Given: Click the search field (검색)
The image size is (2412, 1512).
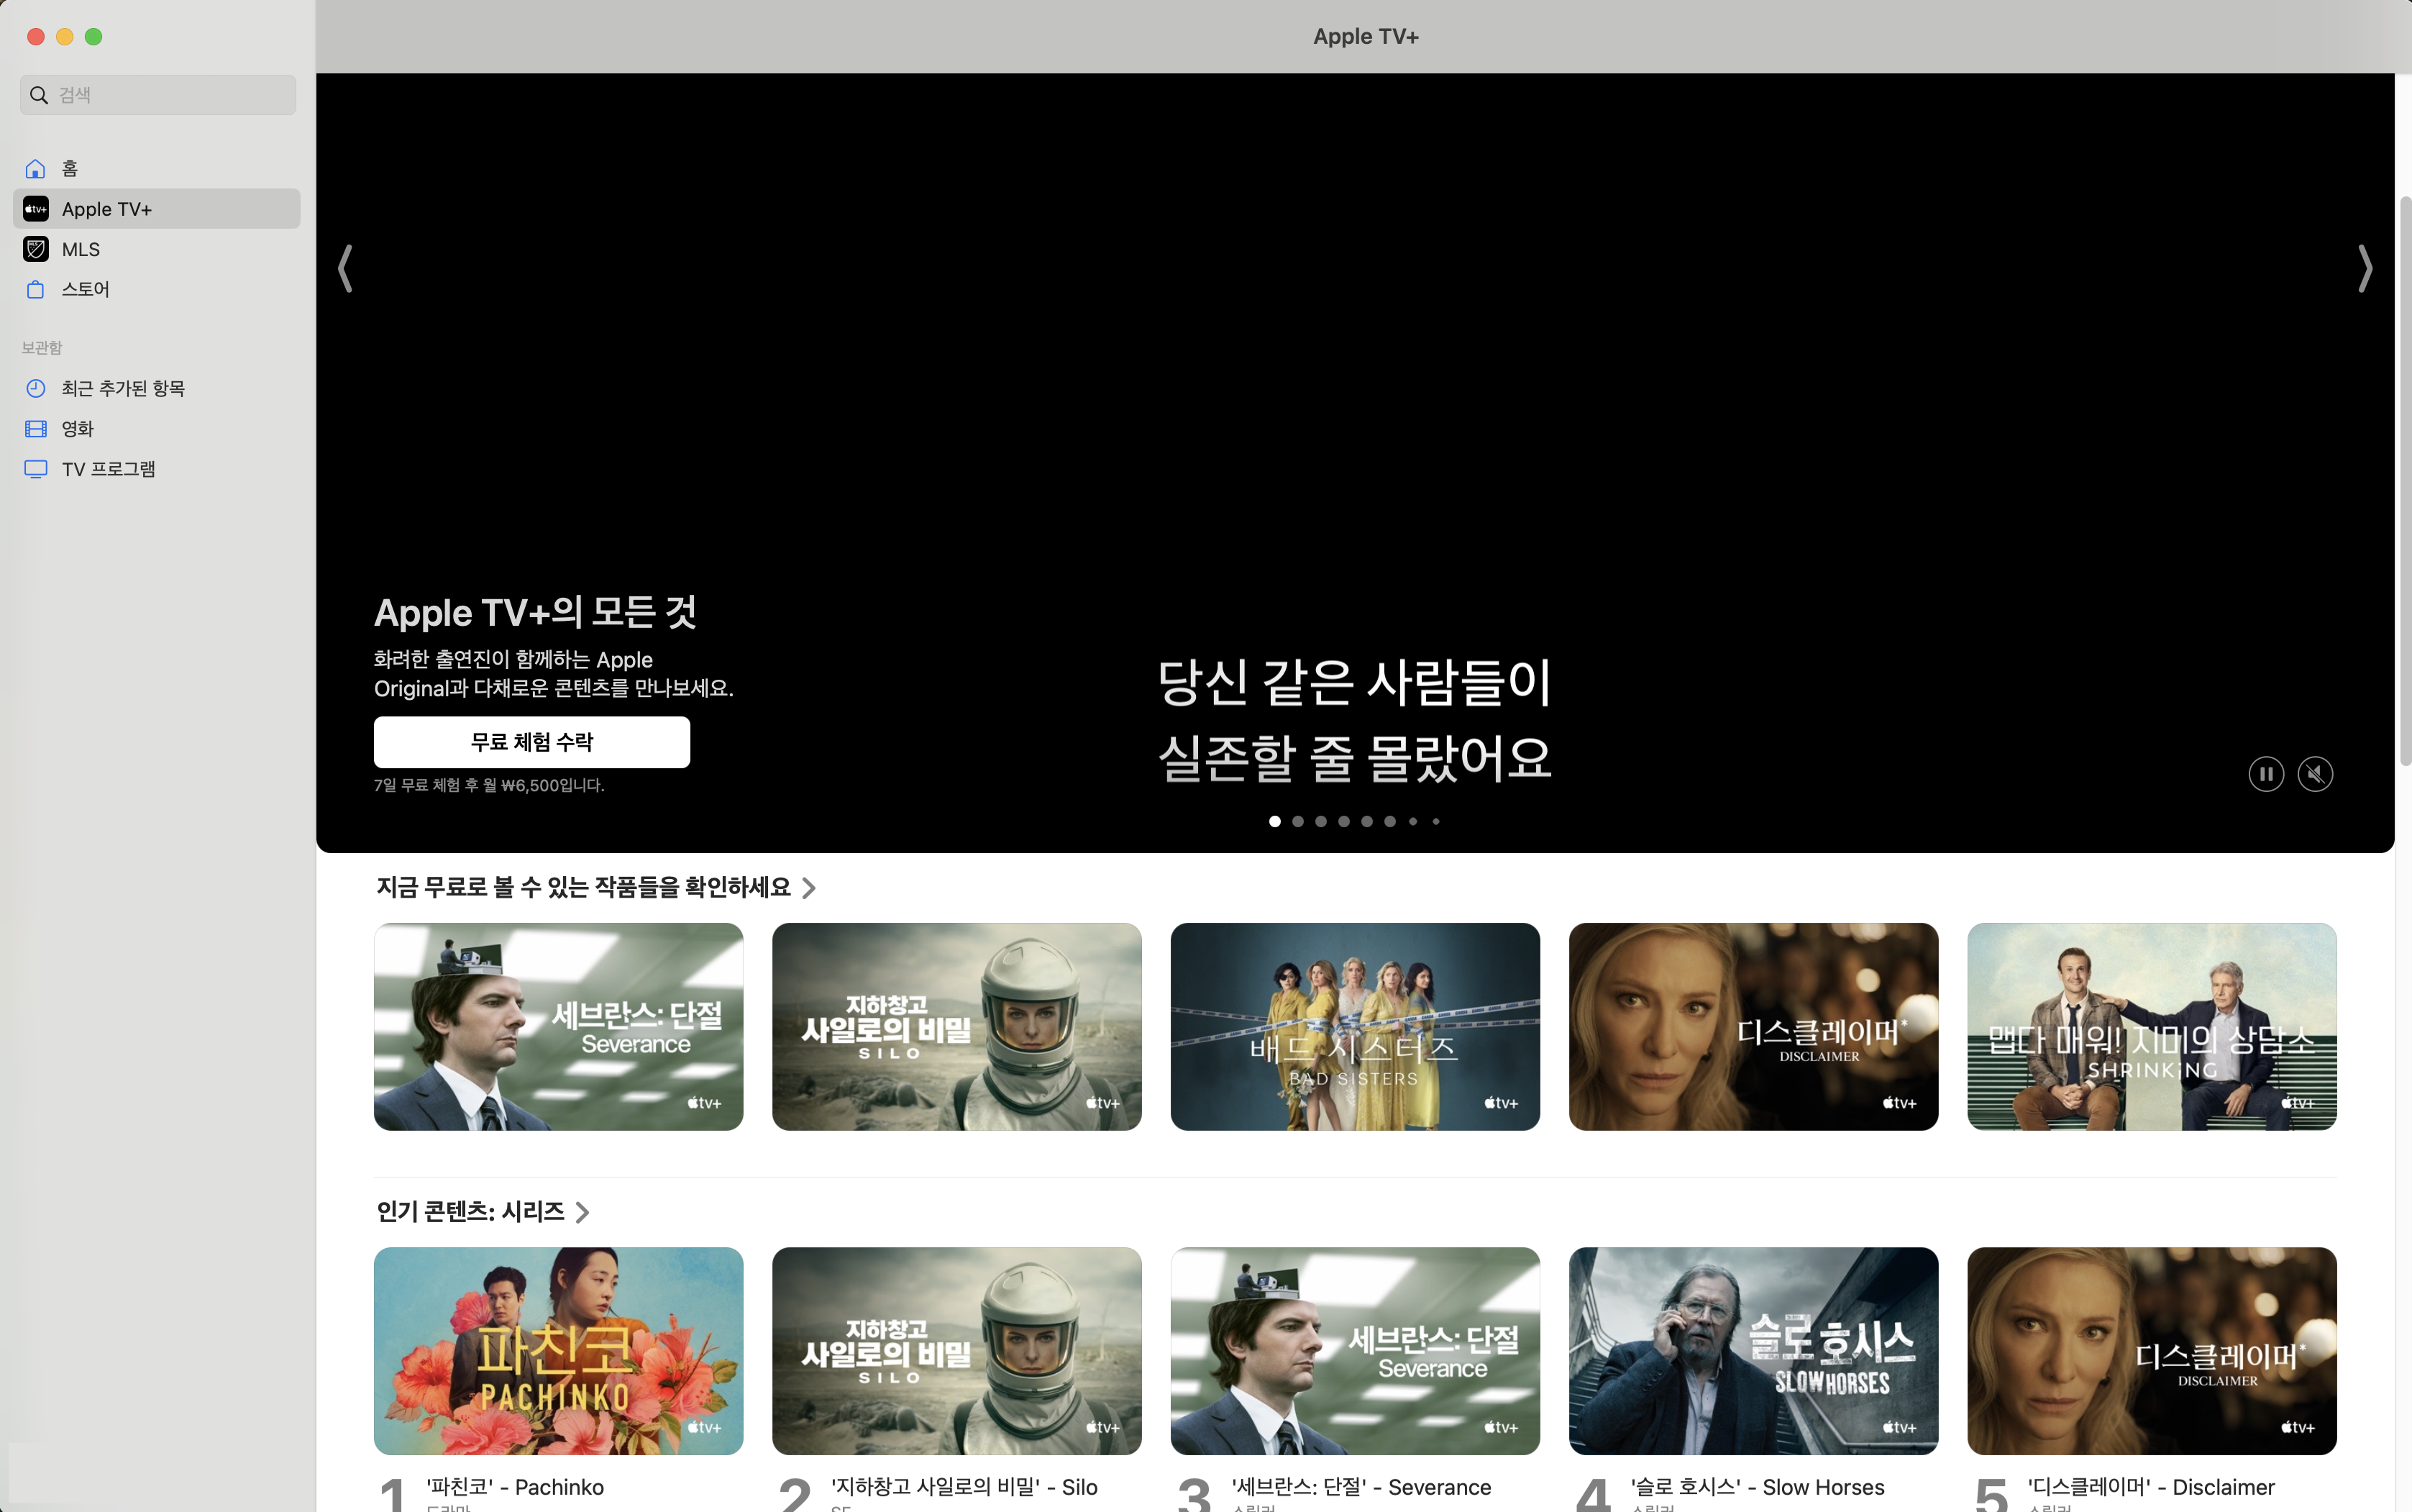Looking at the screenshot, I should (x=158, y=95).
